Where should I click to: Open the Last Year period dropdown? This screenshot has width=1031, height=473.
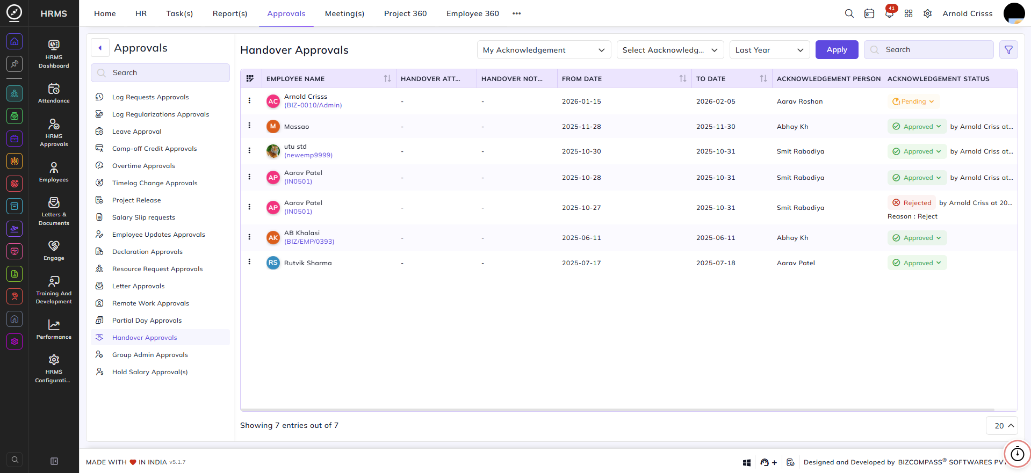769,50
